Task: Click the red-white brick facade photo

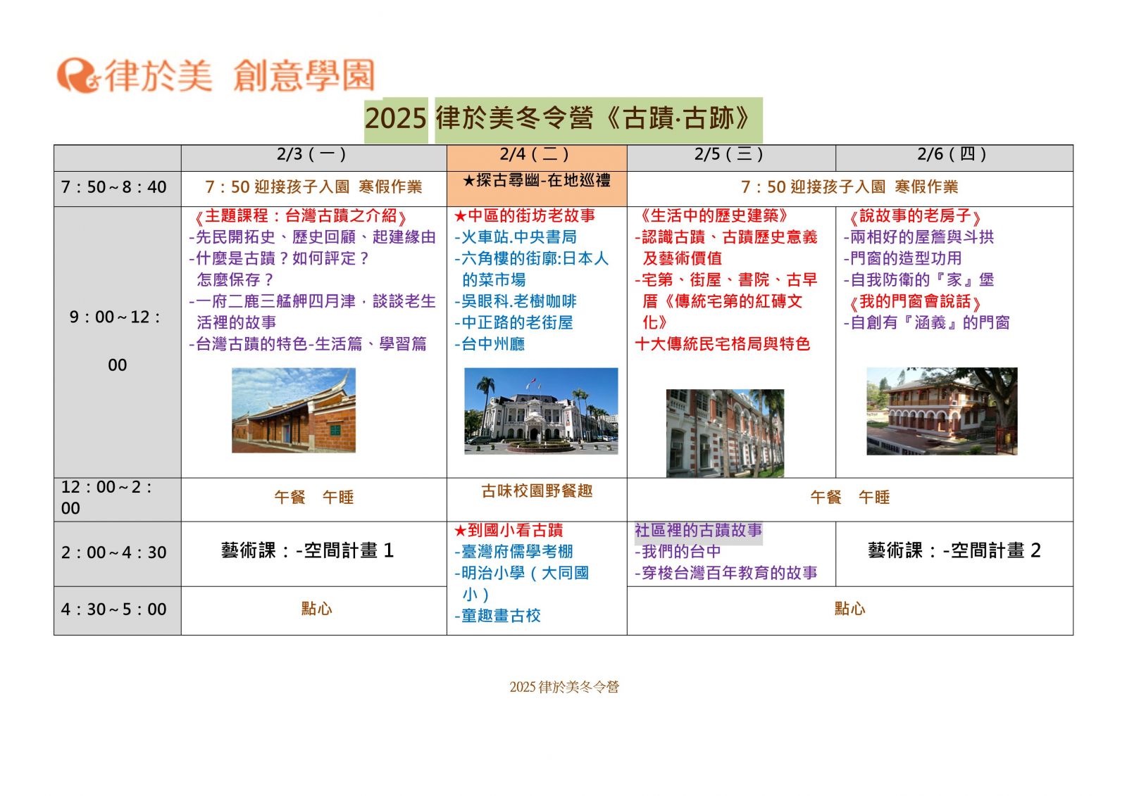Action: tap(725, 433)
